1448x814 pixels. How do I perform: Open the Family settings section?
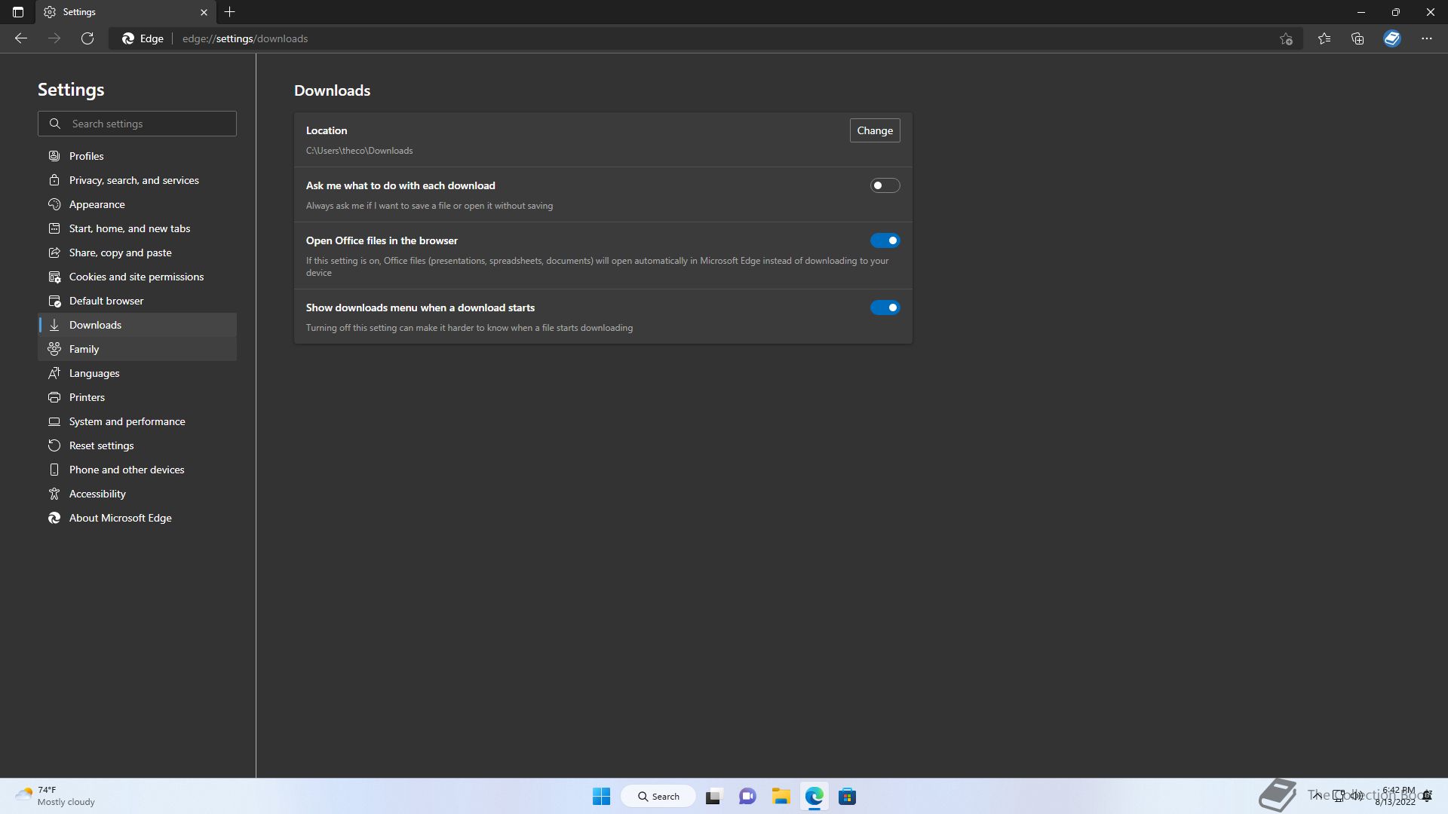point(137,349)
